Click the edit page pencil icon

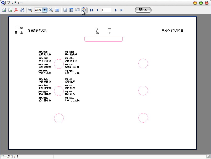coord(83,10)
